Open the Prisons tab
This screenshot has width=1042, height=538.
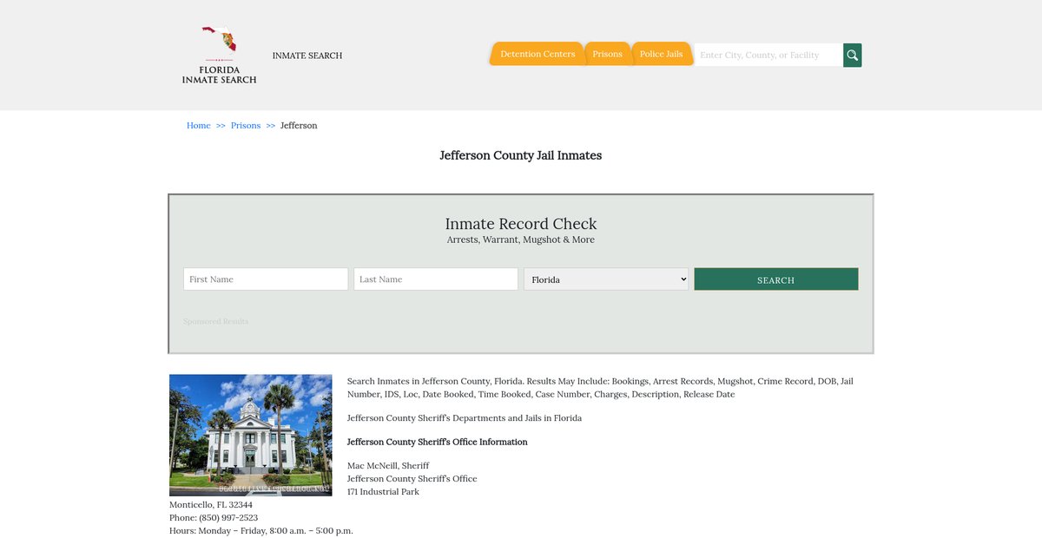[x=607, y=54]
